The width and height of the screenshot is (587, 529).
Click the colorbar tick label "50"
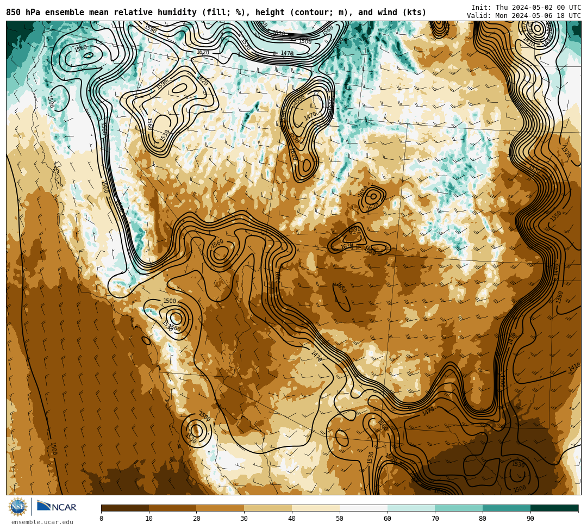pos(340,519)
